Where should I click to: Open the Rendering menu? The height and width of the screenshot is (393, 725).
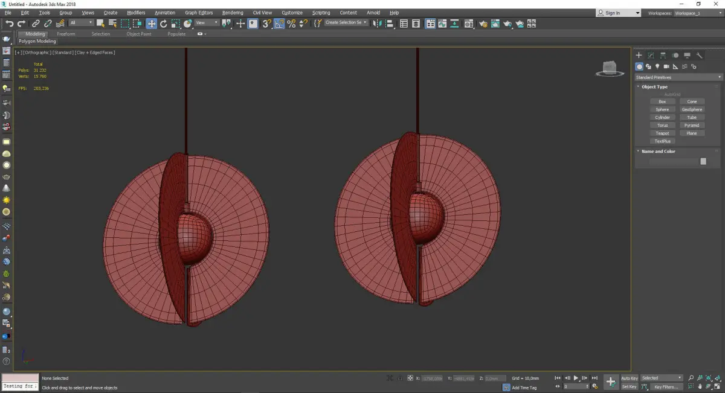(233, 13)
